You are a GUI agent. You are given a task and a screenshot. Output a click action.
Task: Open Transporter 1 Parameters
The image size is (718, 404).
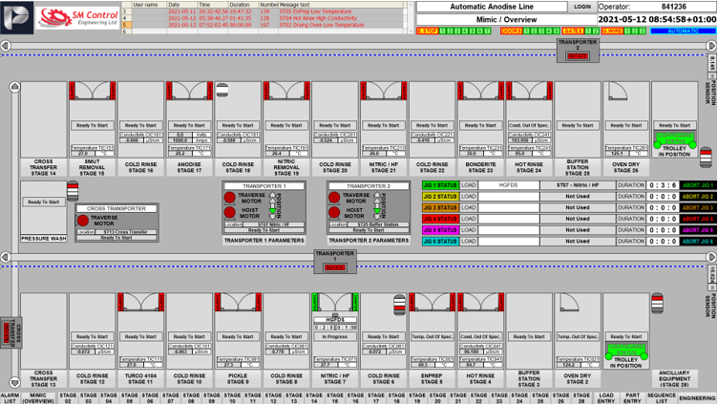coord(264,240)
